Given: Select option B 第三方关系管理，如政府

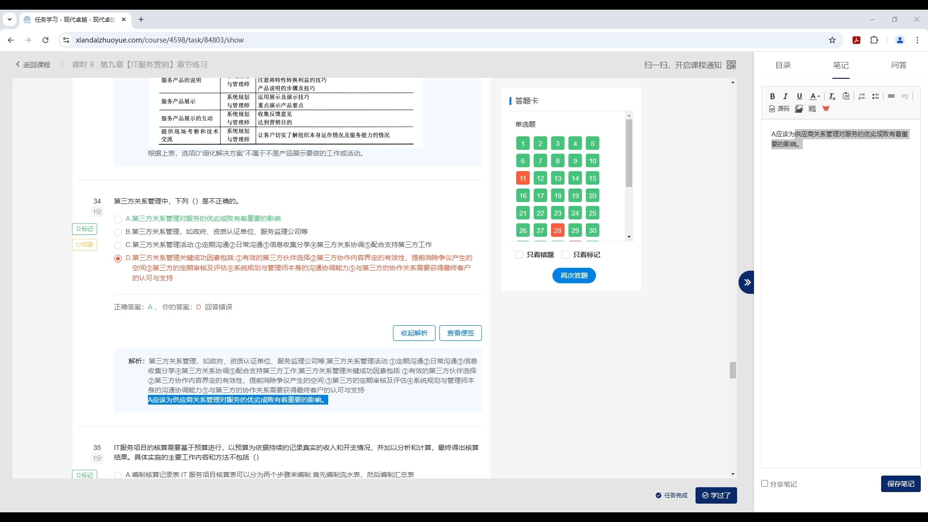Looking at the screenshot, I should 118,232.
